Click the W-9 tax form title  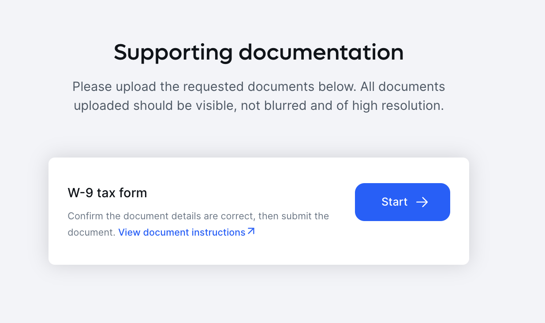coord(107,193)
